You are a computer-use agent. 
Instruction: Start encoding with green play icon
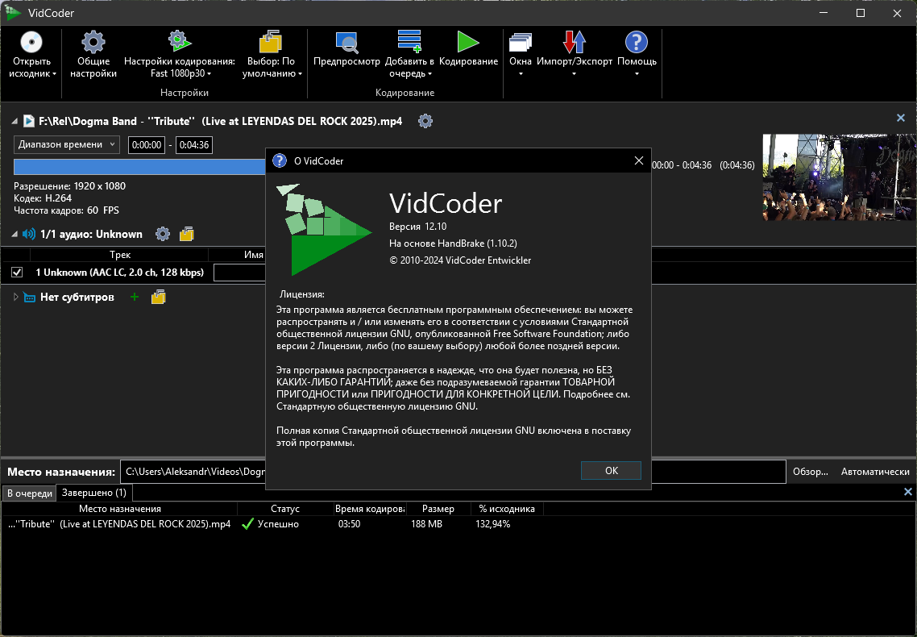click(468, 42)
